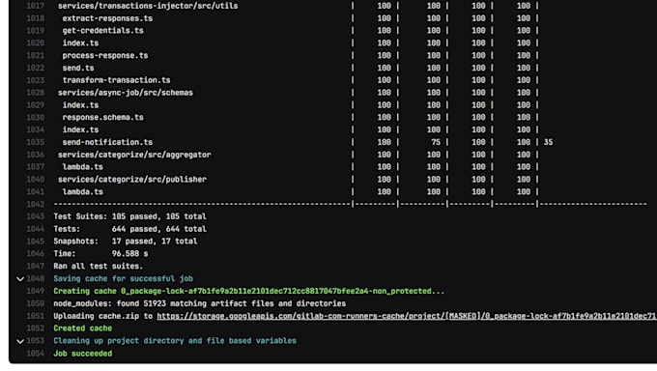Screen dimensions: 657x371
Task: Click 'Snapshots: 17 passed, 17 total' line
Action: (126, 242)
